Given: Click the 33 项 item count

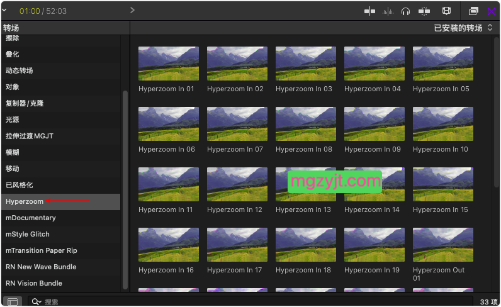Looking at the screenshot, I should (x=489, y=302).
